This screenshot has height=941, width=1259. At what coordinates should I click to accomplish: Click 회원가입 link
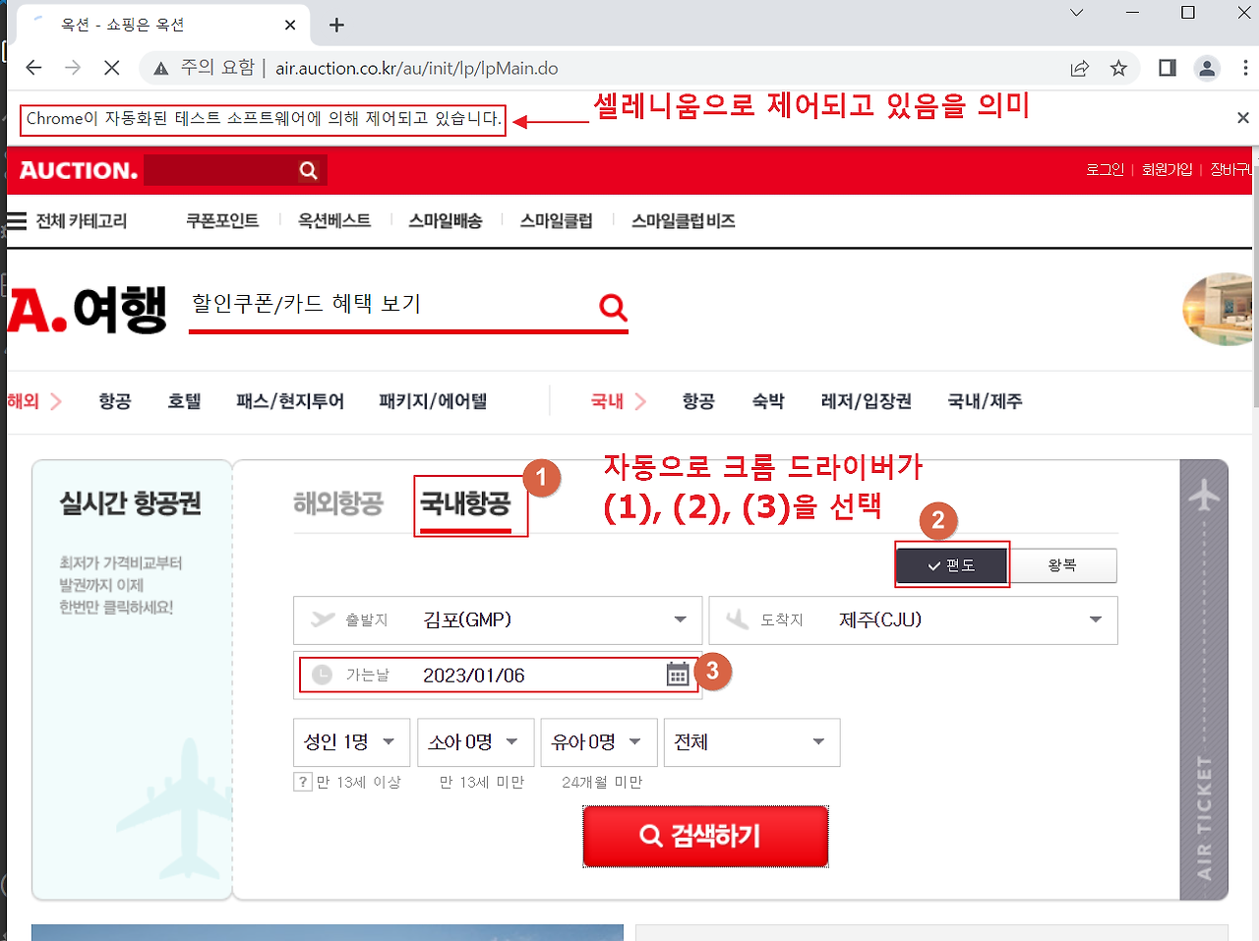coord(1167,170)
